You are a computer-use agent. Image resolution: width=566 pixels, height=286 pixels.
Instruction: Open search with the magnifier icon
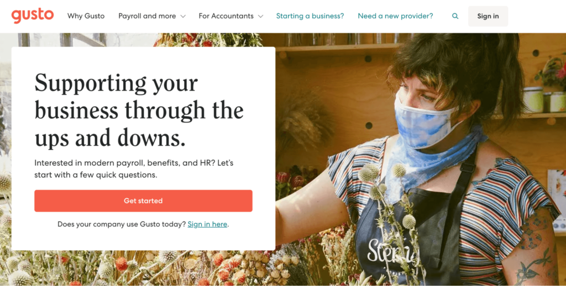pos(455,16)
